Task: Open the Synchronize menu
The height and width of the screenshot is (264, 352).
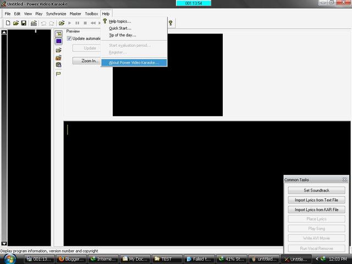Action: 56,14
